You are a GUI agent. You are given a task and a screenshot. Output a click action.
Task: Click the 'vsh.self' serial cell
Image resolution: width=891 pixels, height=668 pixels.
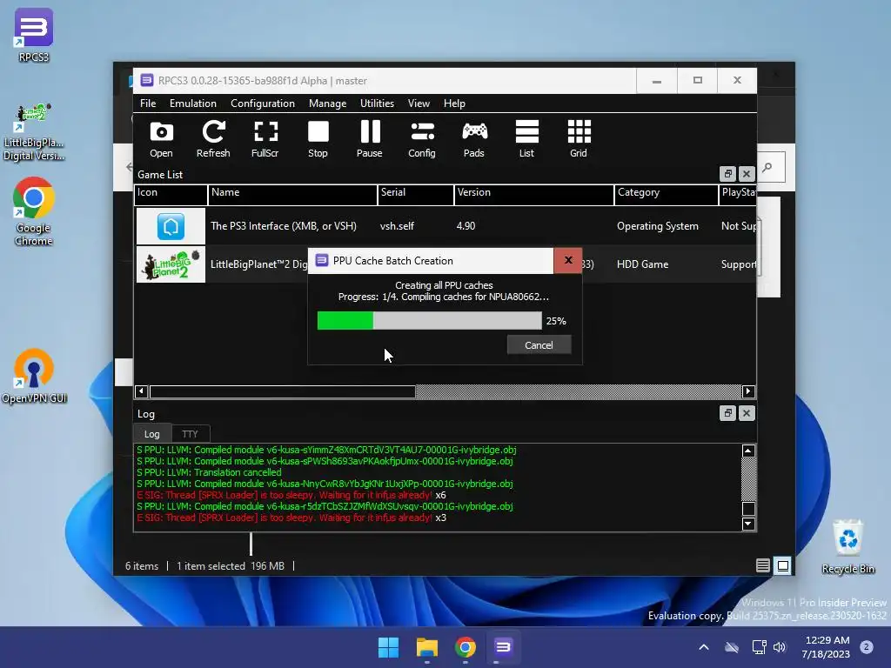coord(397,226)
